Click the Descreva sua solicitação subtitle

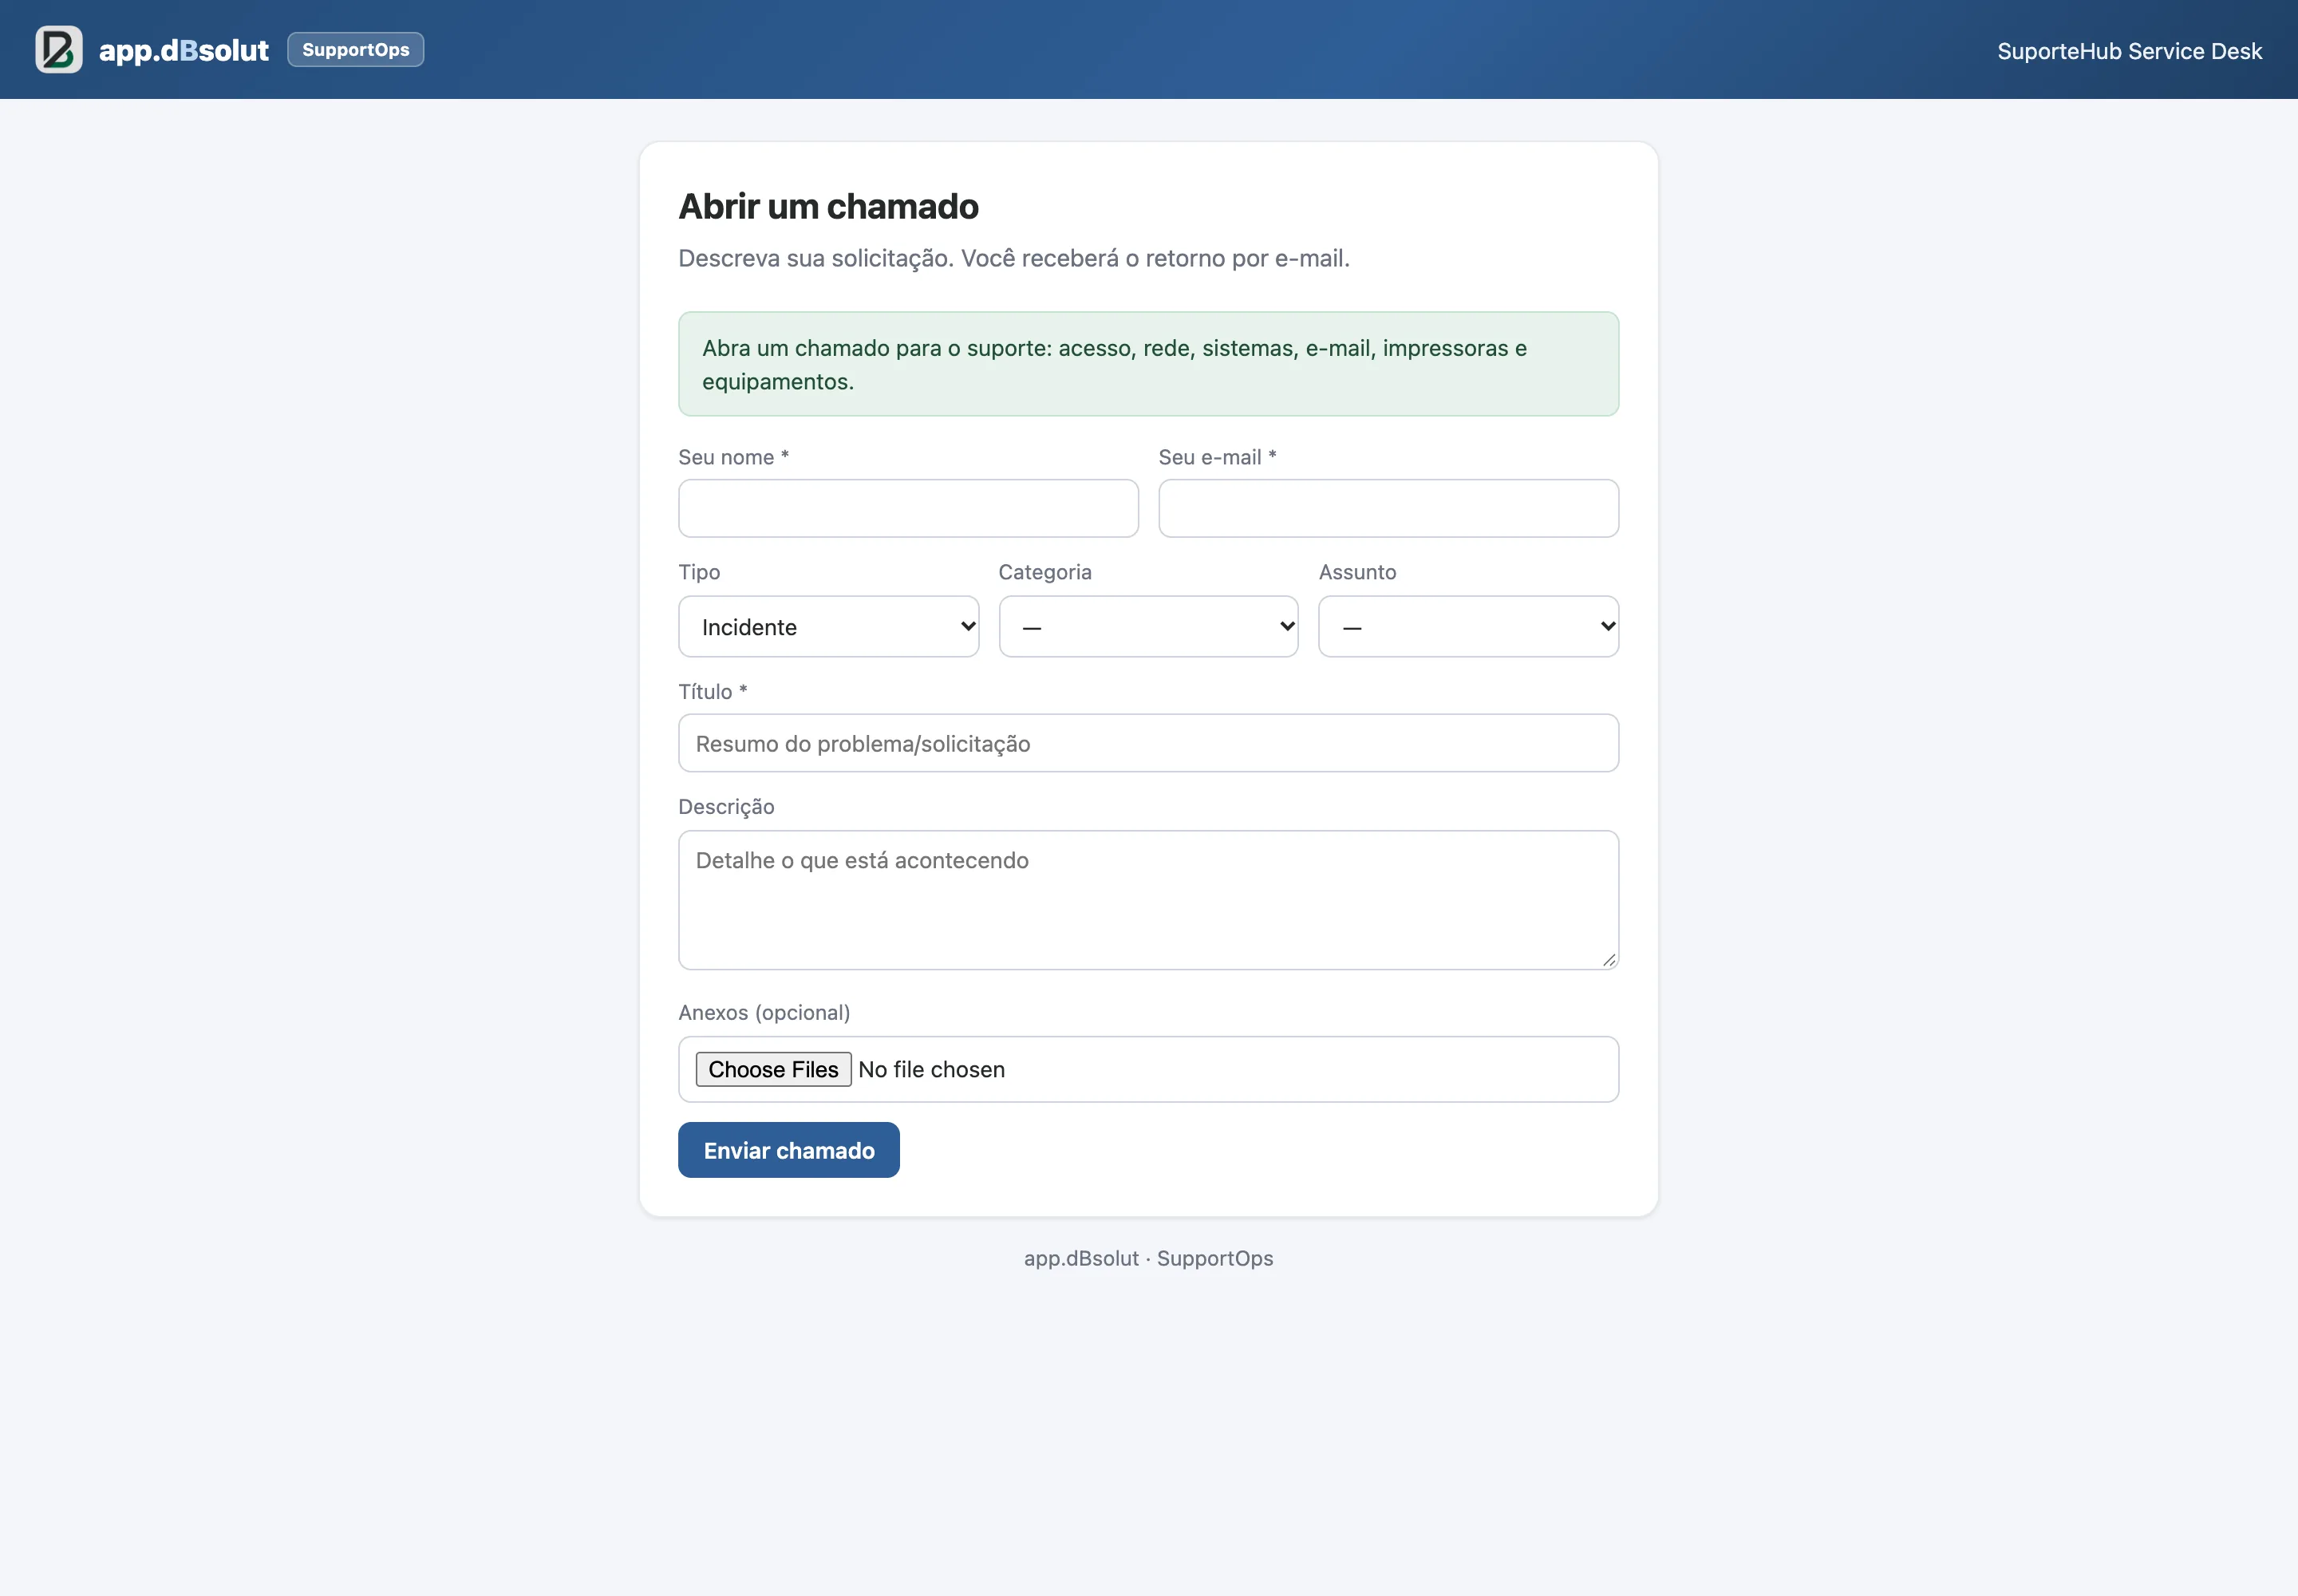coord(1014,258)
